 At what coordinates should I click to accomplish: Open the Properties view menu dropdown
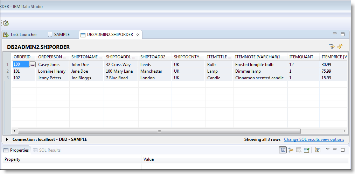click(327, 149)
